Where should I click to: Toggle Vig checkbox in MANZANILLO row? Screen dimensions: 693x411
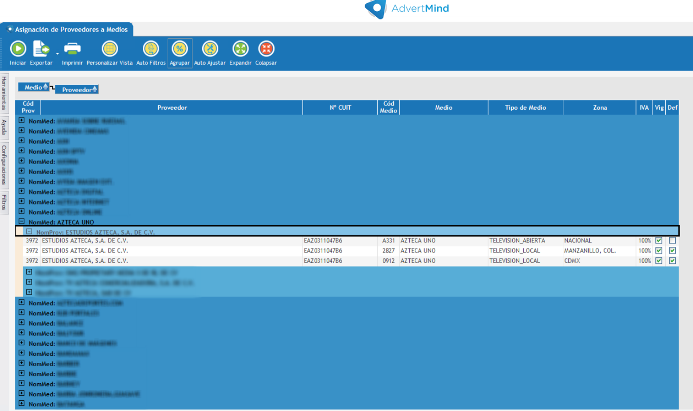pos(659,251)
